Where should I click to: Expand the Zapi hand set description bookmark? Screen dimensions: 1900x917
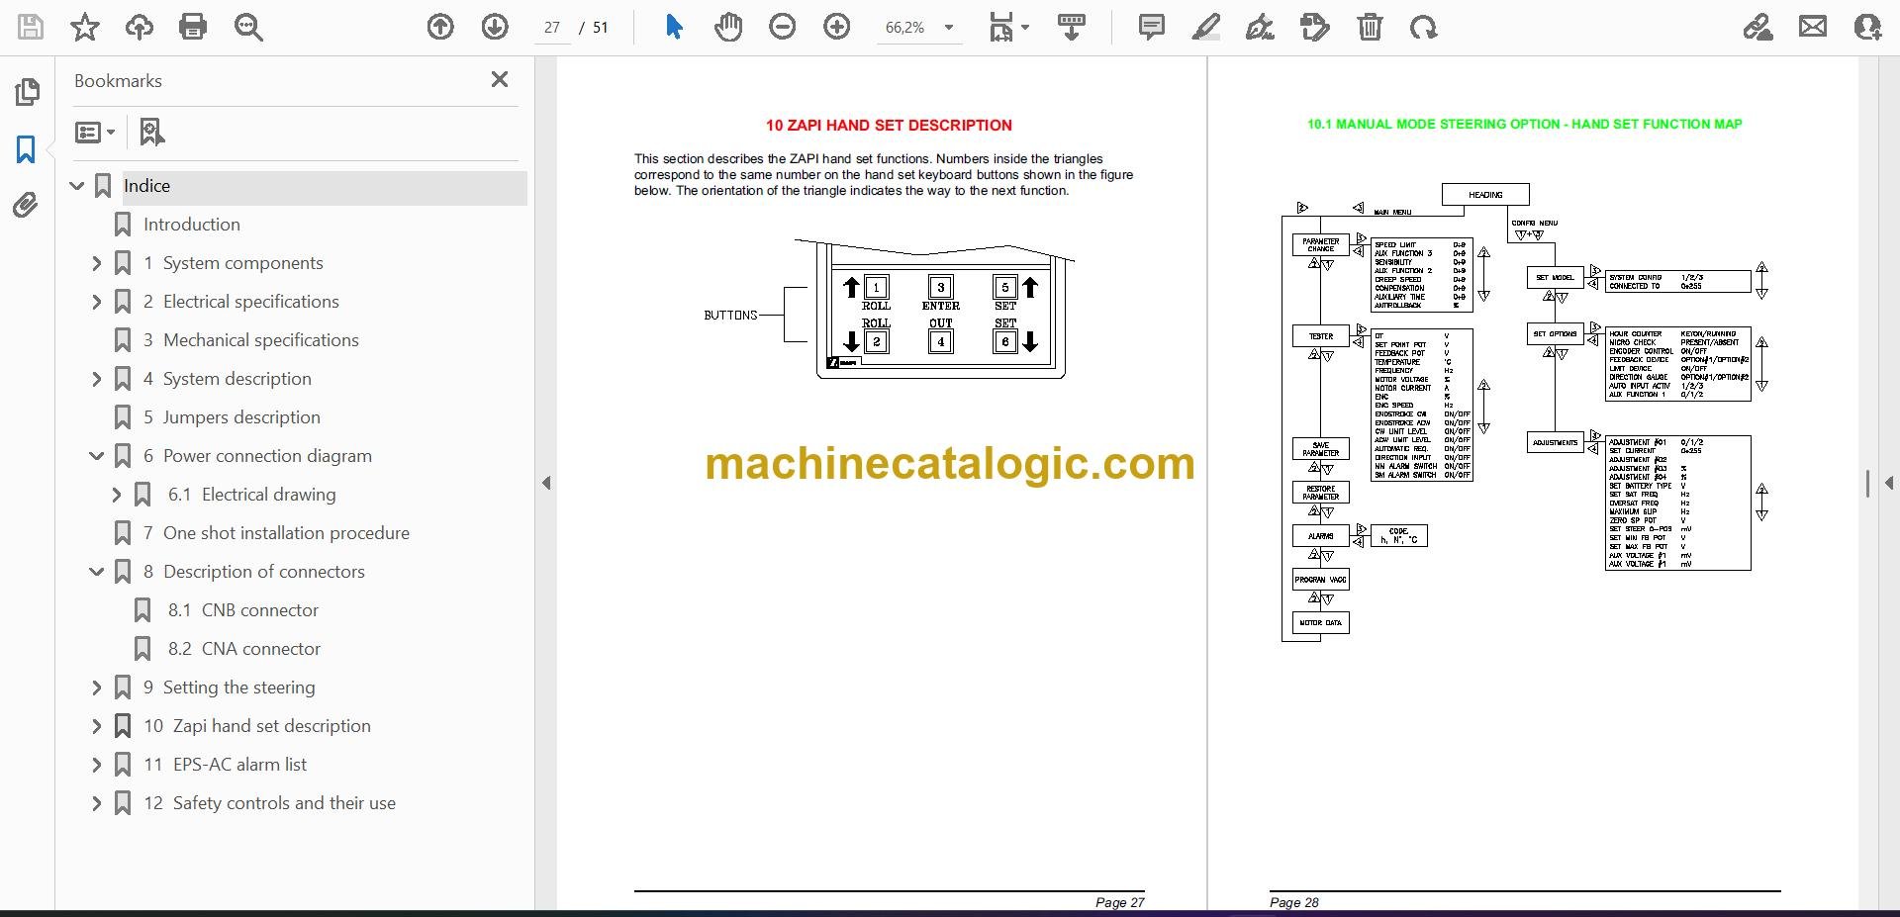pos(96,726)
